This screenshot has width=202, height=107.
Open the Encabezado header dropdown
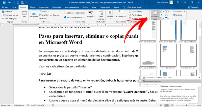[136, 12]
